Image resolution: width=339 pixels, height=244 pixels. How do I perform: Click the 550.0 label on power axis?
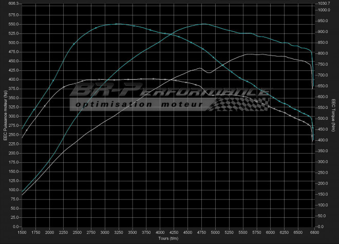pyautogui.click(x=13, y=24)
